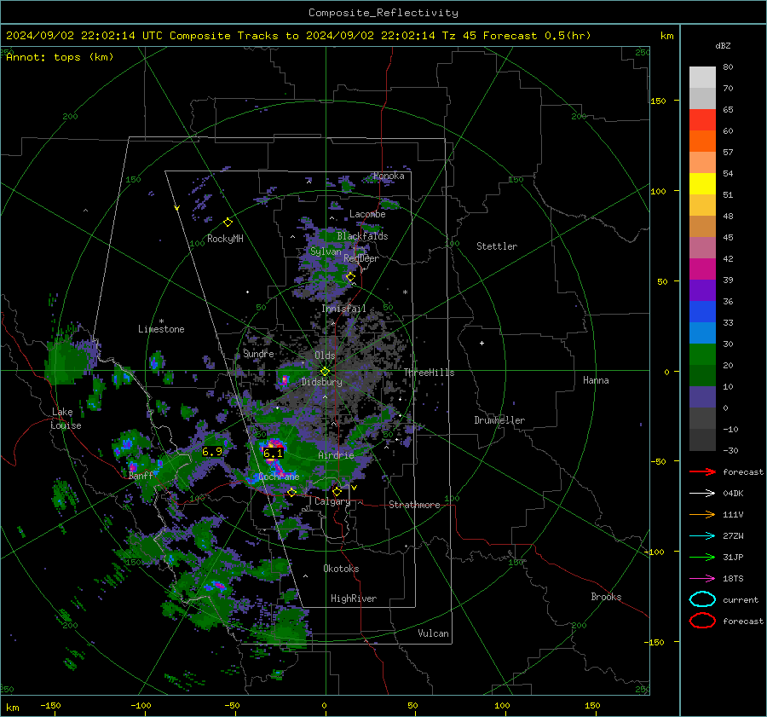This screenshot has height=717, width=767.
Task: Click the yellow diamond marker near RockyMH
Action: pyautogui.click(x=228, y=223)
